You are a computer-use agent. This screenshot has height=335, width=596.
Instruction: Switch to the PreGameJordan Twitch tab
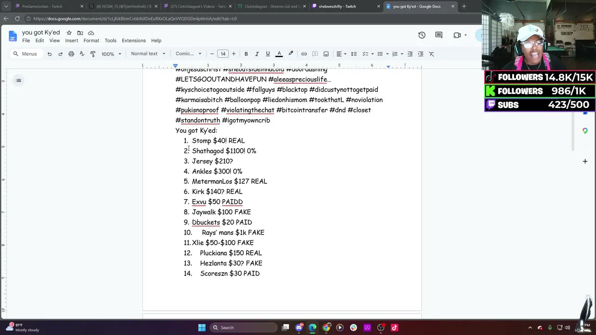46,7
